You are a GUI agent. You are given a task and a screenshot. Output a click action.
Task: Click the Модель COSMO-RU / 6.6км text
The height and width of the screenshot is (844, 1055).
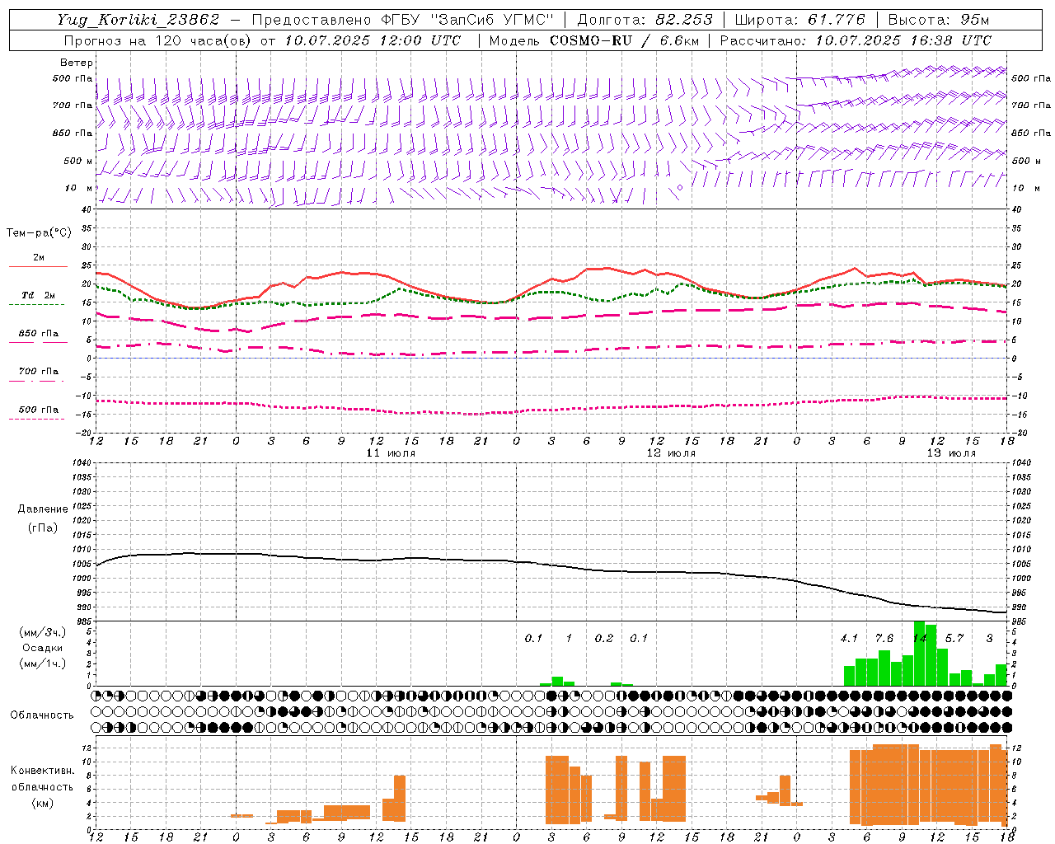click(593, 40)
